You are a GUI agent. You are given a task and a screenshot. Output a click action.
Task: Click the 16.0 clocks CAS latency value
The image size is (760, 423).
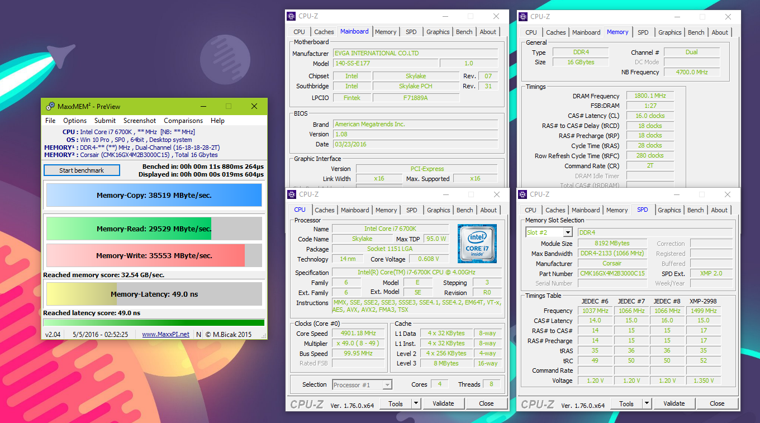coord(650,116)
